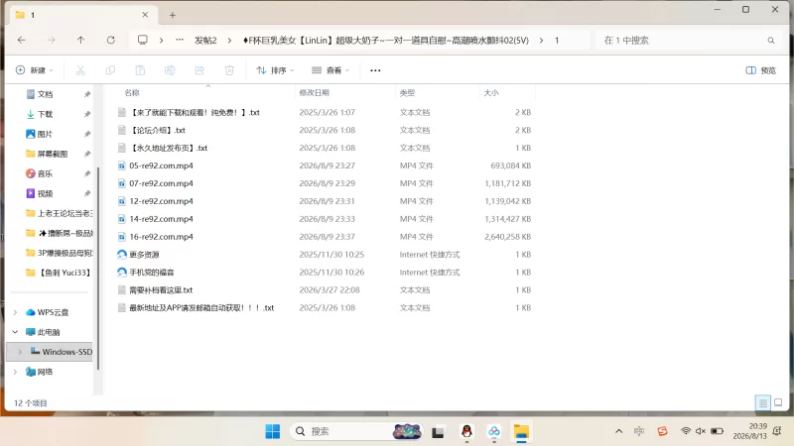This screenshot has height=446, width=794.
Task: Click the Share toolbar icon
Action: pyautogui.click(x=199, y=70)
